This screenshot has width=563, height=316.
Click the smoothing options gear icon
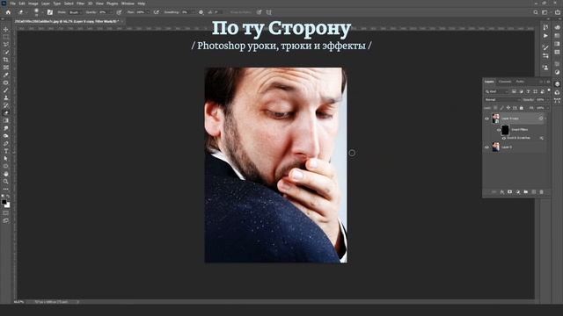click(x=201, y=12)
